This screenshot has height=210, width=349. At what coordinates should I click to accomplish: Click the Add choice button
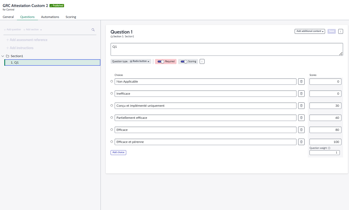(118, 152)
